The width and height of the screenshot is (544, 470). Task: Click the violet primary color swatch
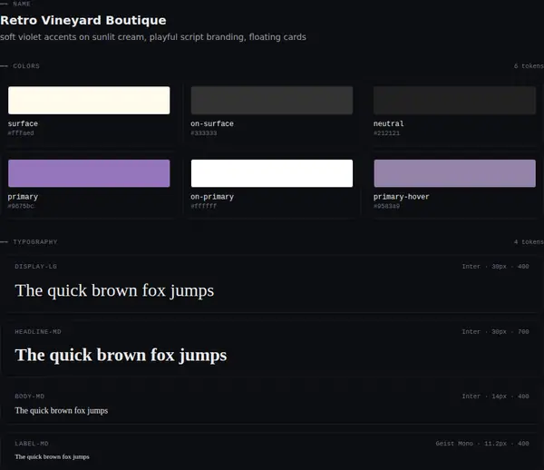coord(89,173)
